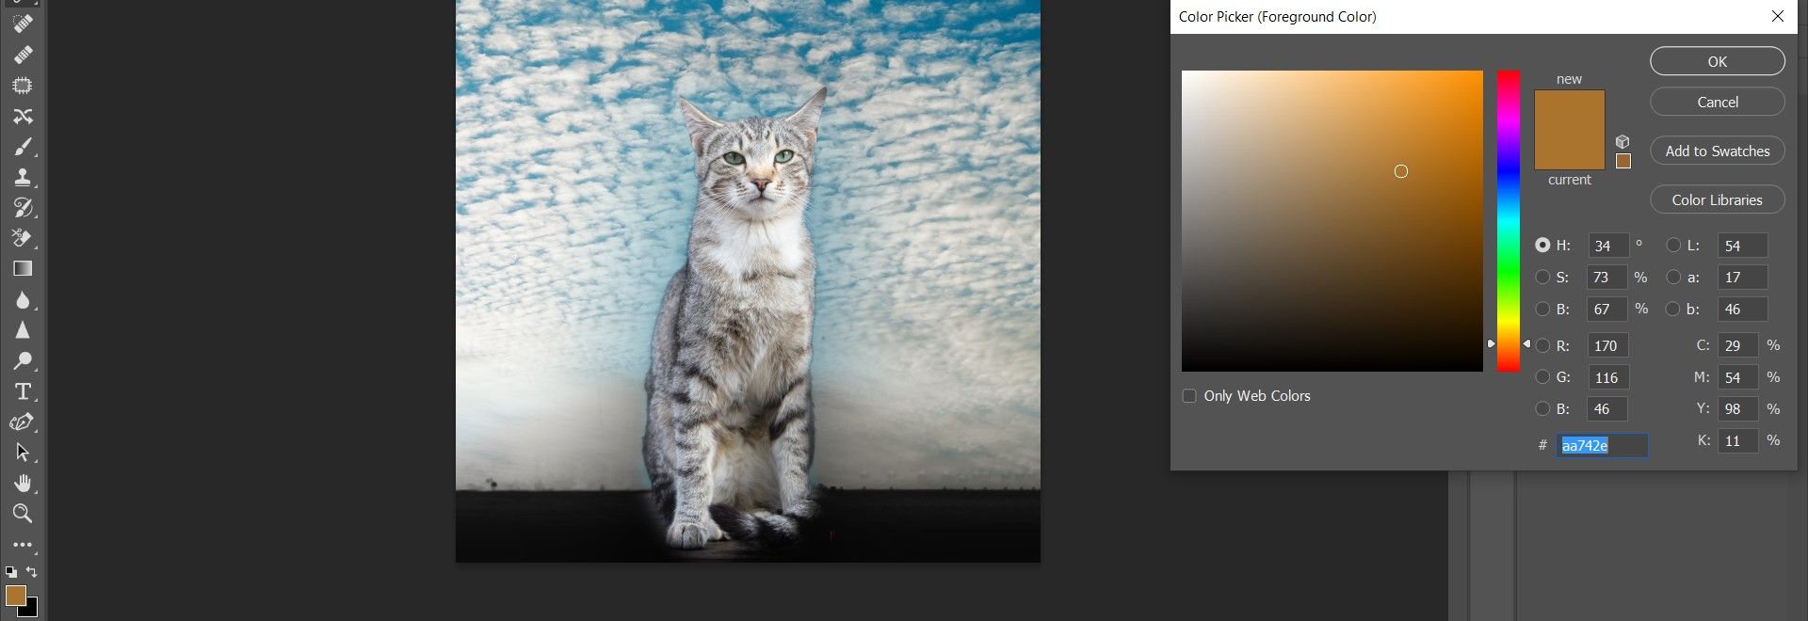Select the Blur tool droplet
The width and height of the screenshot is (1808, 621).
pyautogui.click(x=23, y=300)
